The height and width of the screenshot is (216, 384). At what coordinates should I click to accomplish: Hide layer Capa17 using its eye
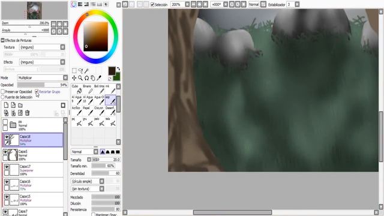[x=7, y=167]
